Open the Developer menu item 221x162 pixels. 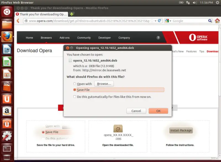pyautogui.click(x=105, y=38)
